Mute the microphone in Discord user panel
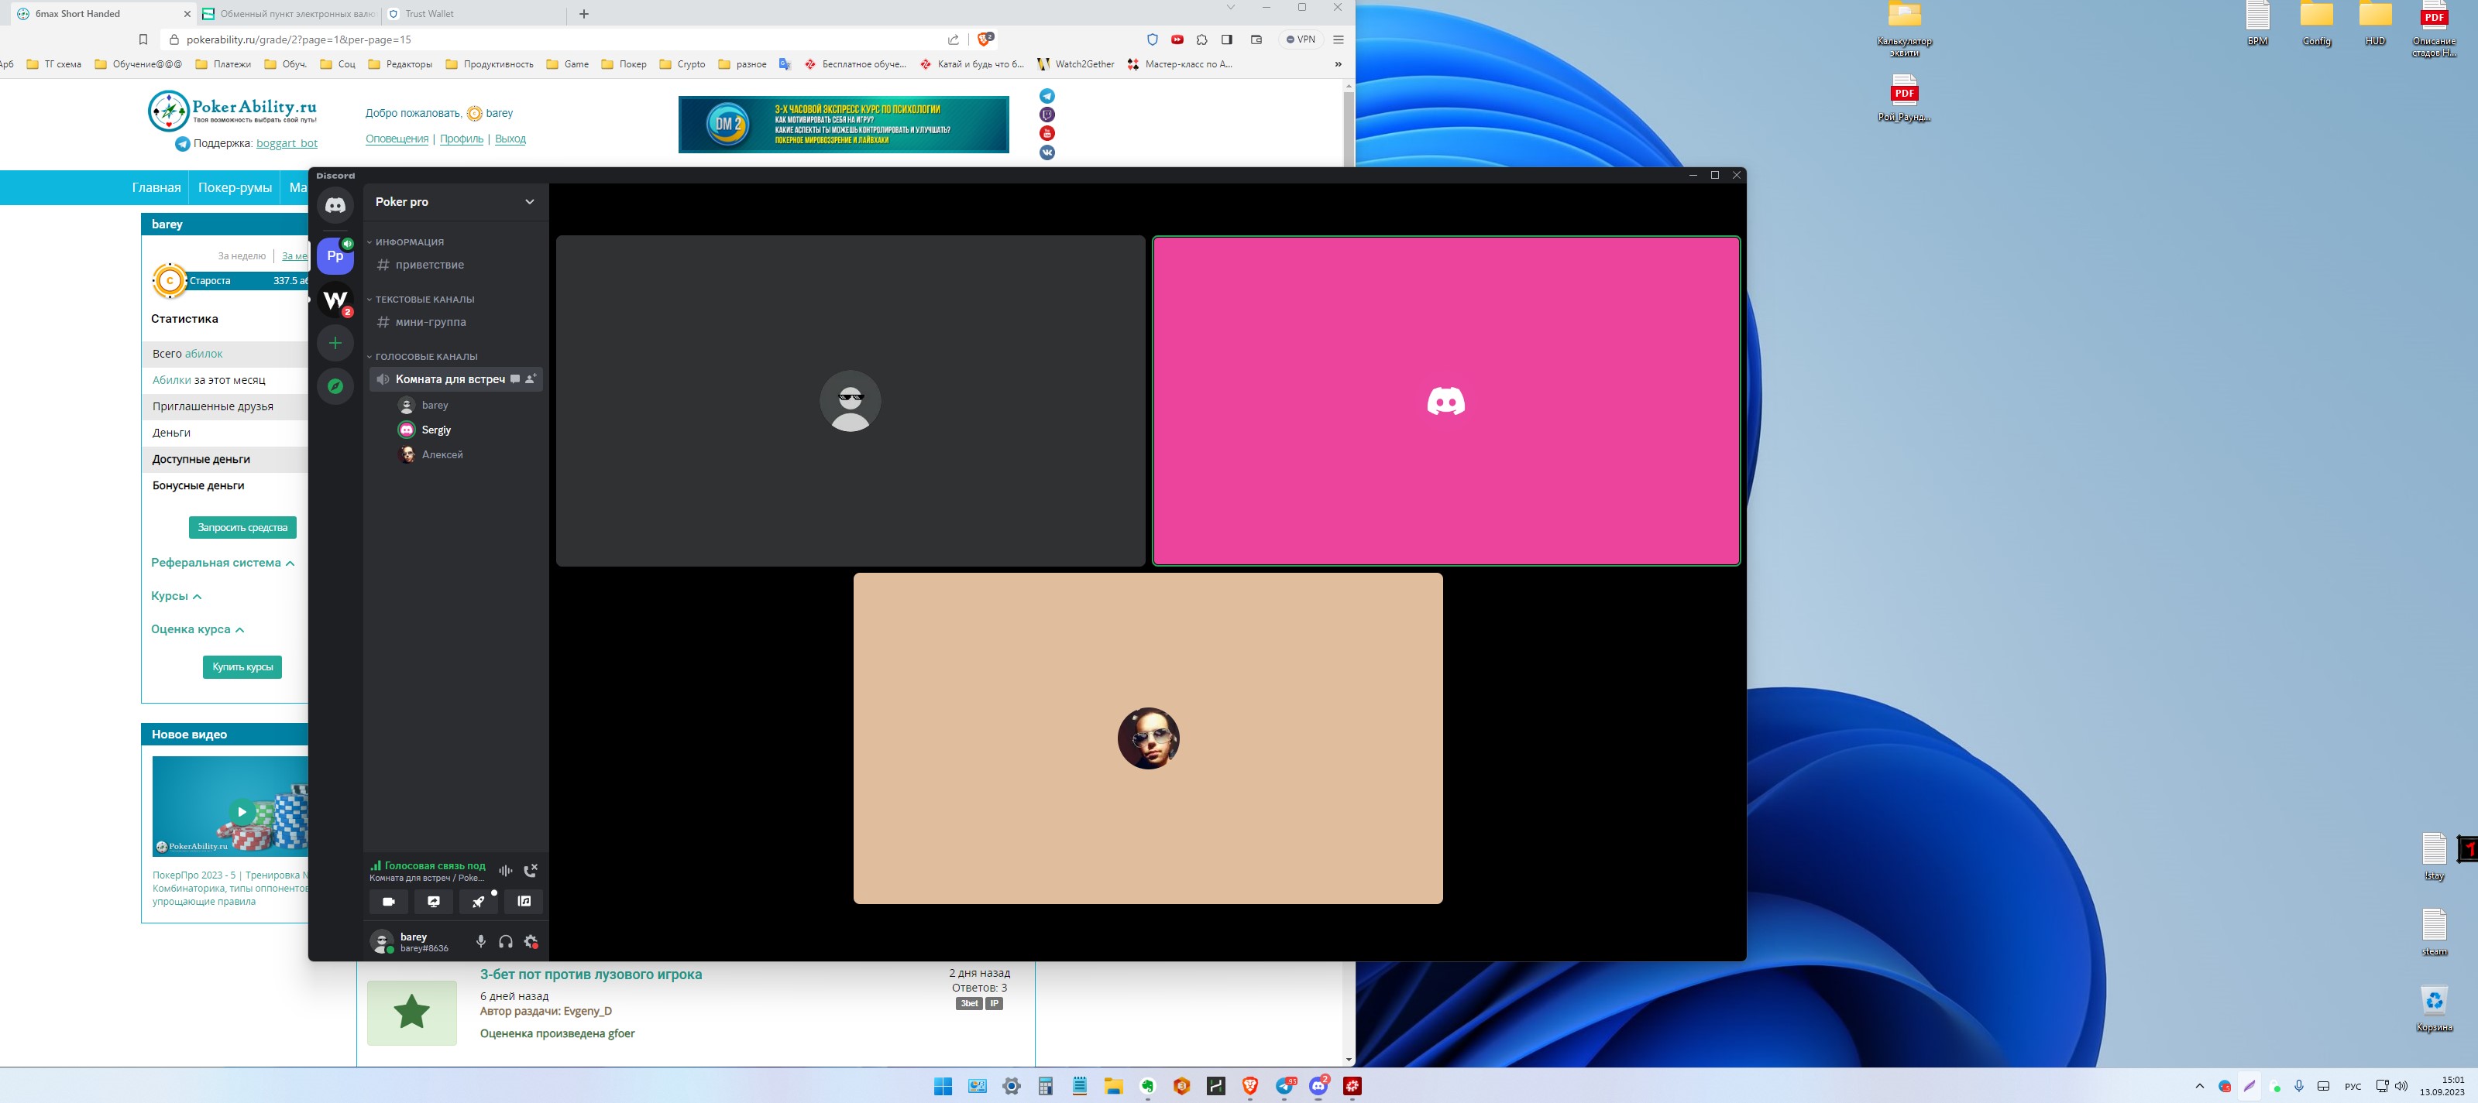This screenshot has width=2478, height=1103. click(481, 941)
